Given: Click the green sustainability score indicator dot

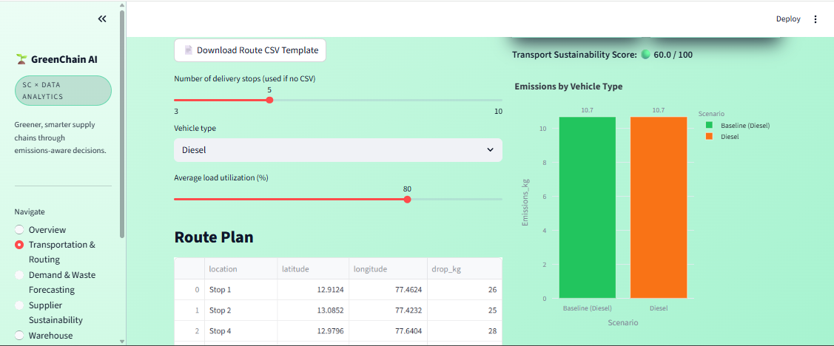Looking at the screenshot, I should pos(646,54).
